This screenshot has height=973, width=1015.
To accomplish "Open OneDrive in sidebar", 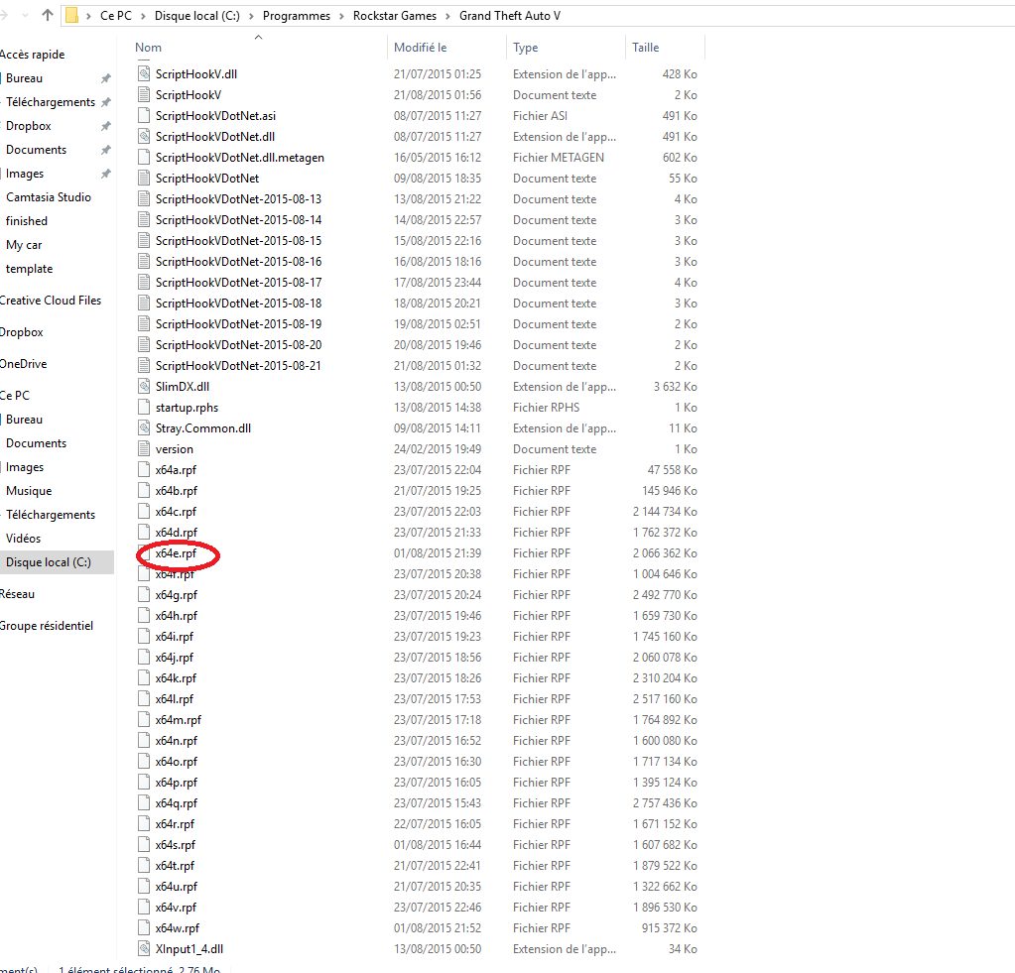I will point(23,364).
